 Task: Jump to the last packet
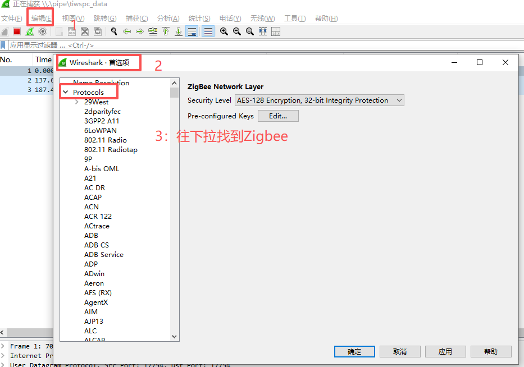coord(179,32)
